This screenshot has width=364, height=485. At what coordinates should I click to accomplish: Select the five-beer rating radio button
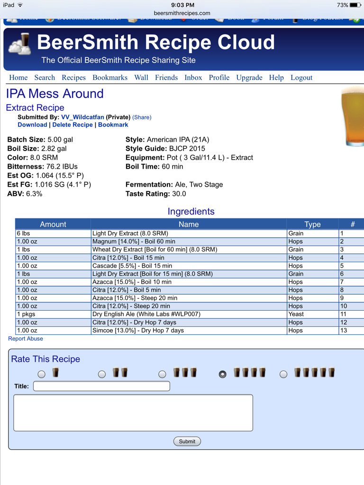(x=283, y=374)
